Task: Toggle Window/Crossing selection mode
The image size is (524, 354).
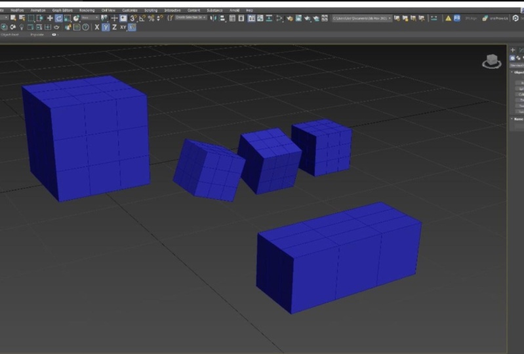Action: pyautogui.click(x=40, y=18)
